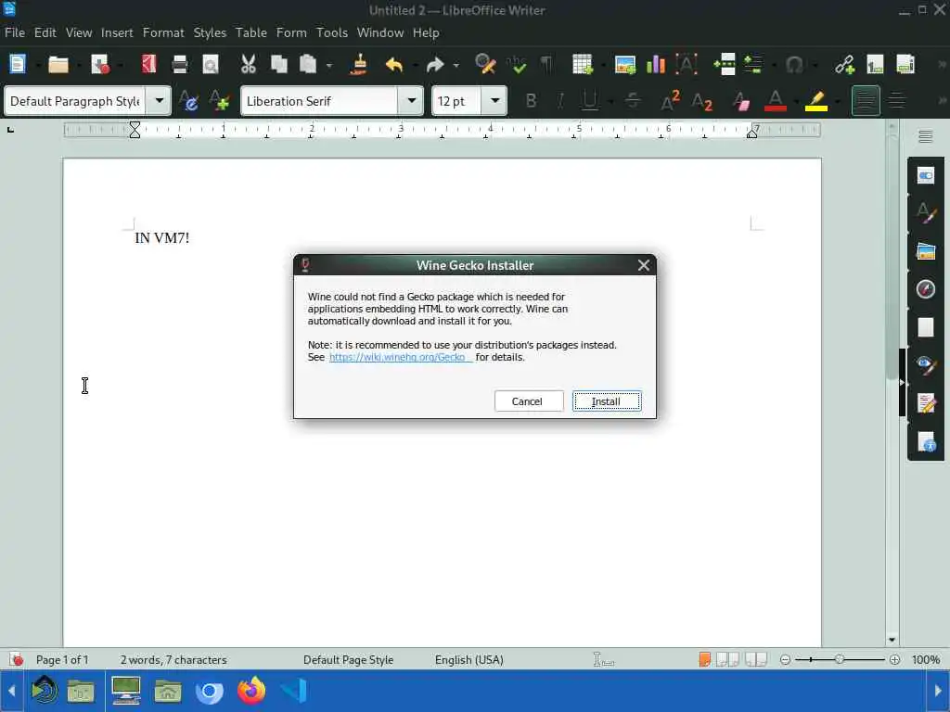Paste from clipboard icon
950x712 pixels.
tap(308, 64)
